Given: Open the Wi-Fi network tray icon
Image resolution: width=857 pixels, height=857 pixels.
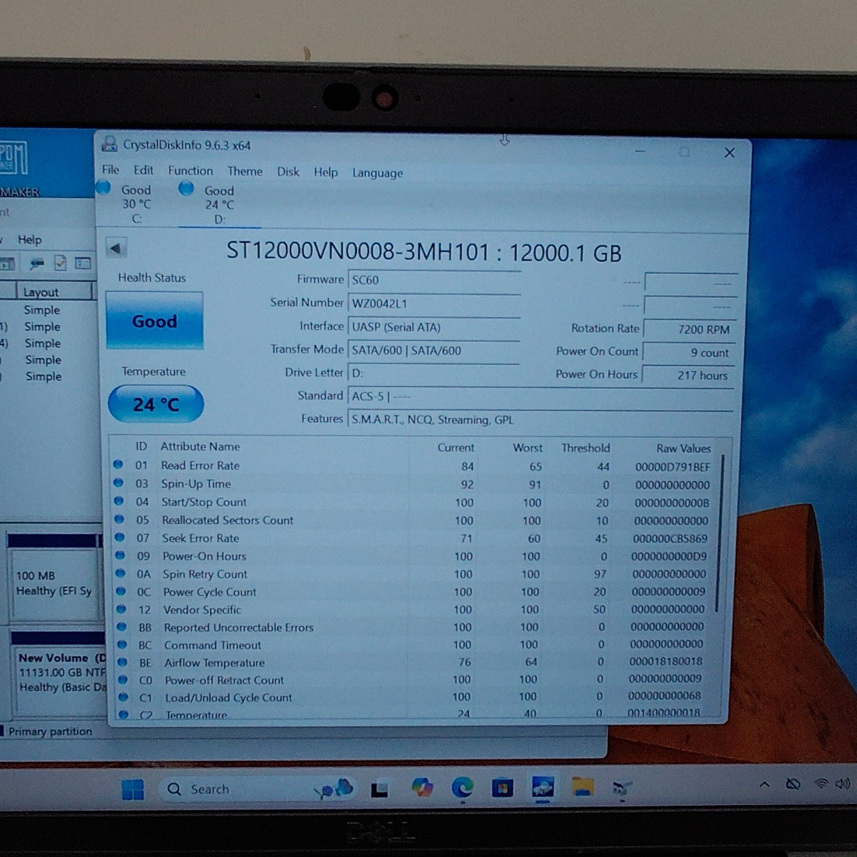Looking at the screenshot, I should click(821, 784).
